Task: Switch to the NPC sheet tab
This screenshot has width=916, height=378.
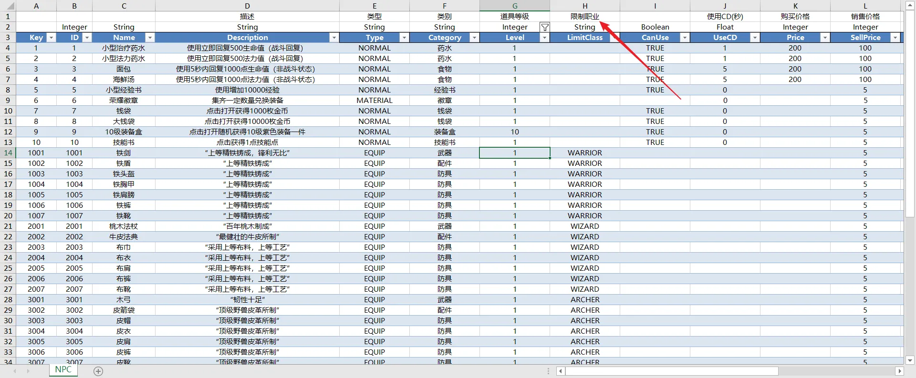Action: (x=63, y=370)
